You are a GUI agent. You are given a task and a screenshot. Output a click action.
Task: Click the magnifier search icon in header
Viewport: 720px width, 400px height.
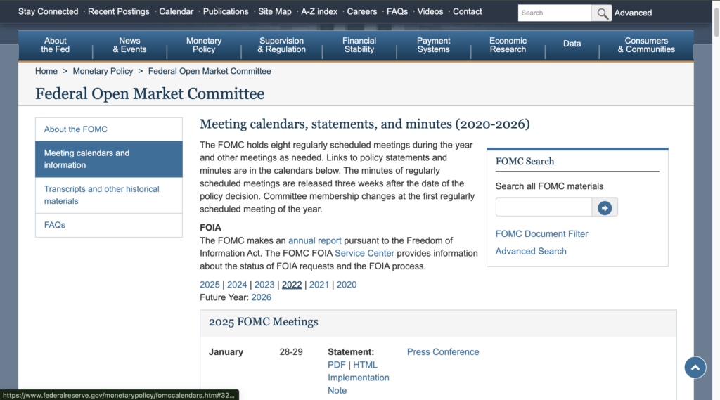point(602,13)
